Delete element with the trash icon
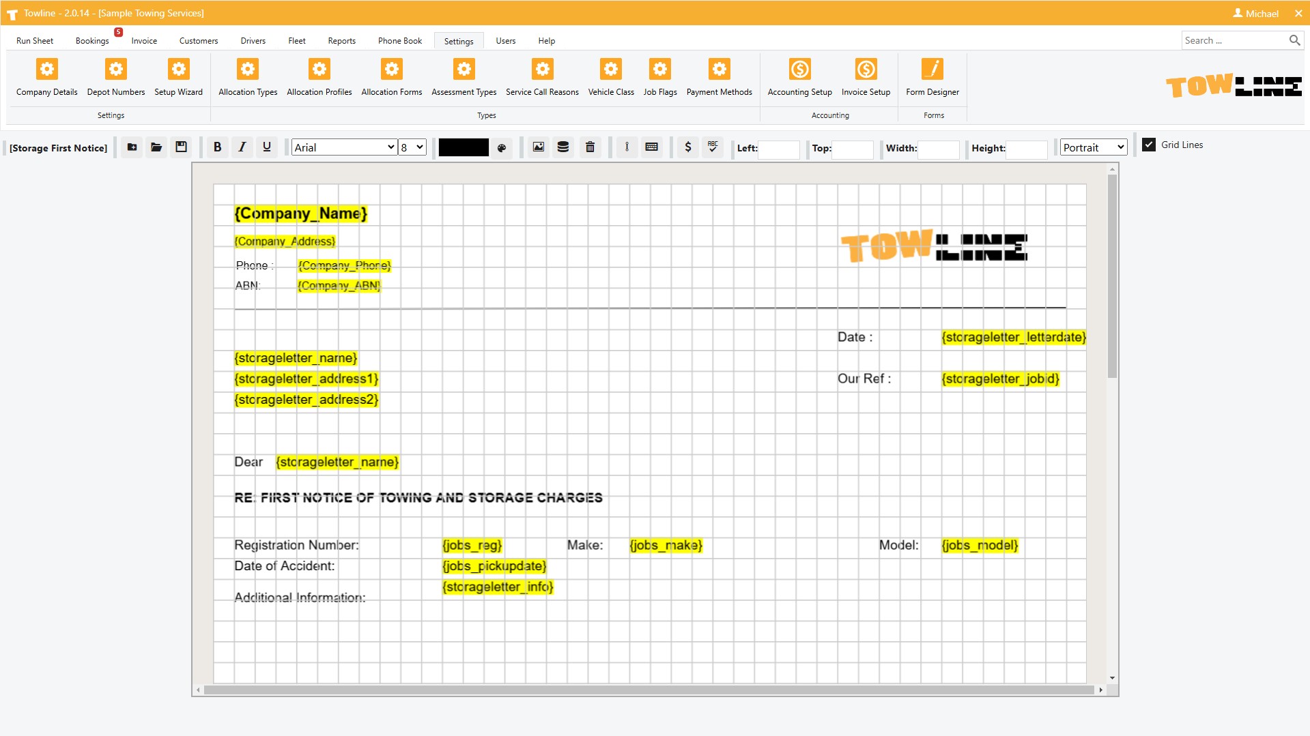Screen dimensions: 1310x736 [590, 147]
